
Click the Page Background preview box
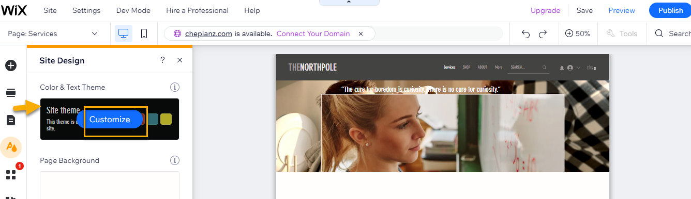(110, 185)
